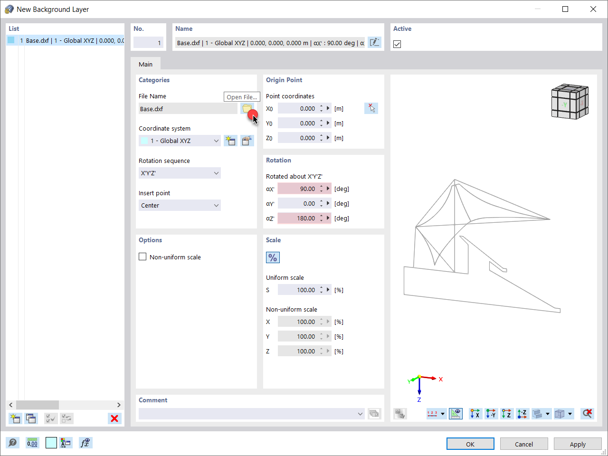This screenshot has width=608, height=456.
Task: Expand the display mode dropdown arrow
Action: pos(548,414)
